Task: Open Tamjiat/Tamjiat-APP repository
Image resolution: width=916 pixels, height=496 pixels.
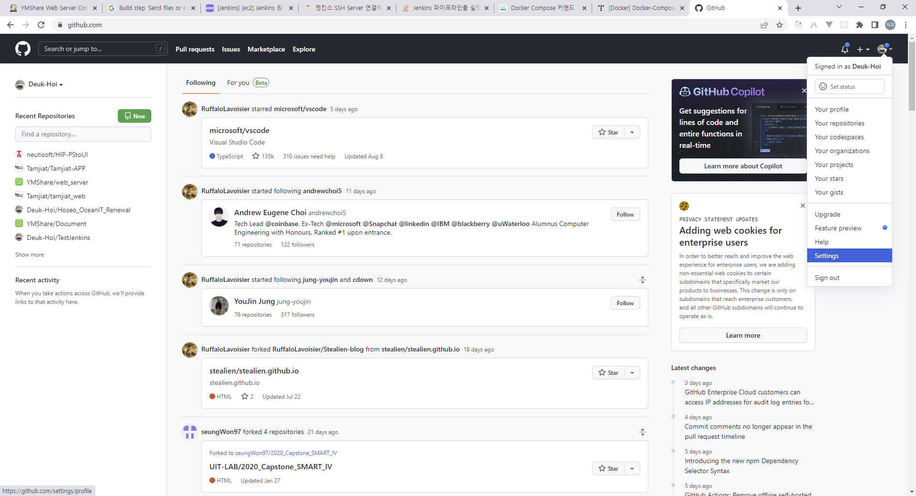Action: click(x=56, y=168)
